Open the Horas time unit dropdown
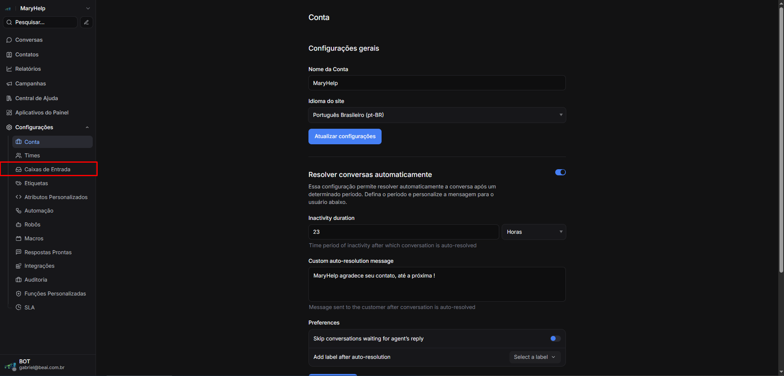Image resolution: width=784 pixels, height=376 pixels. click(533, 232)
